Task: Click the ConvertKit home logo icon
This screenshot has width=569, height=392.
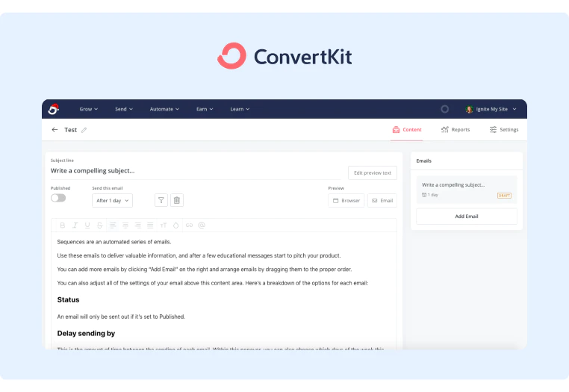Action: click(x=54, y=109)
